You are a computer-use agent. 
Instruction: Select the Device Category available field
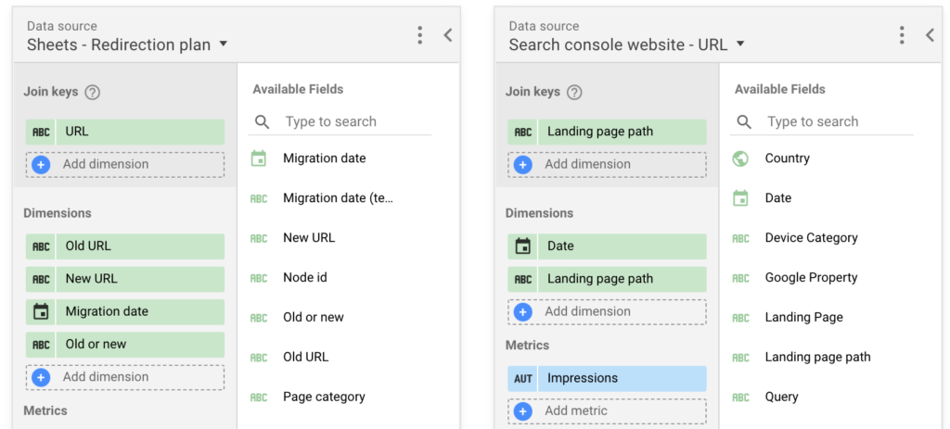click(x=811, y=238)
